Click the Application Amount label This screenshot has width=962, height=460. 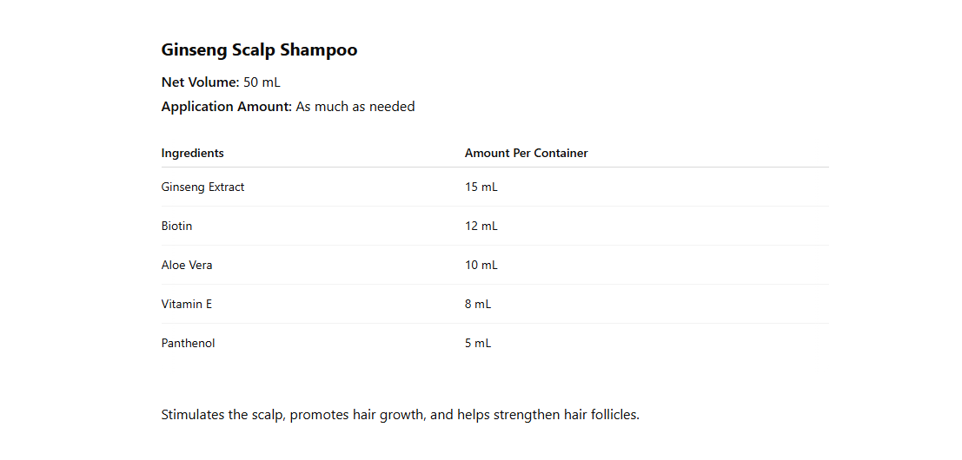(226, 107)
